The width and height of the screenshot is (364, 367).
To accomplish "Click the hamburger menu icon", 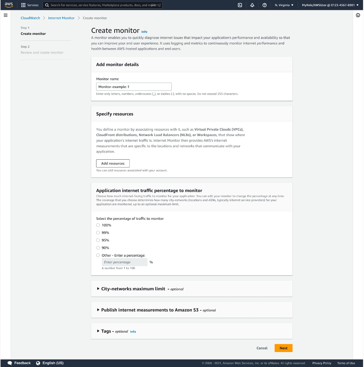I will tap(5, 15).
